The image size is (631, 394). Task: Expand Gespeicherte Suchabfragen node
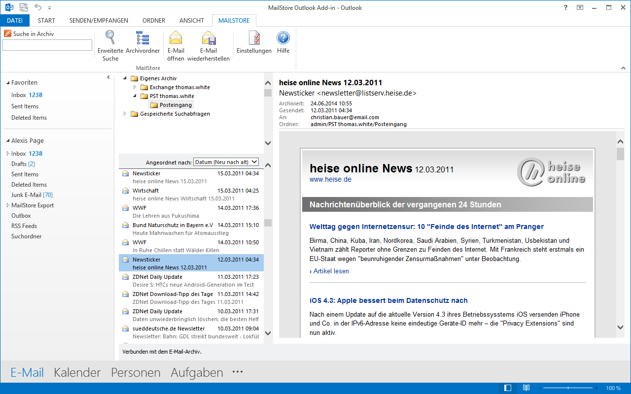(x=125, y=114)
